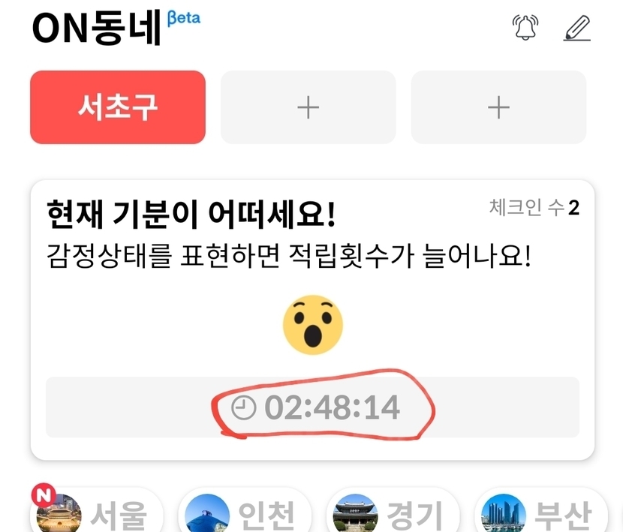Screen dimensions: 623x532
Task: Open the 서울 region chip
Action: point(97,512)
